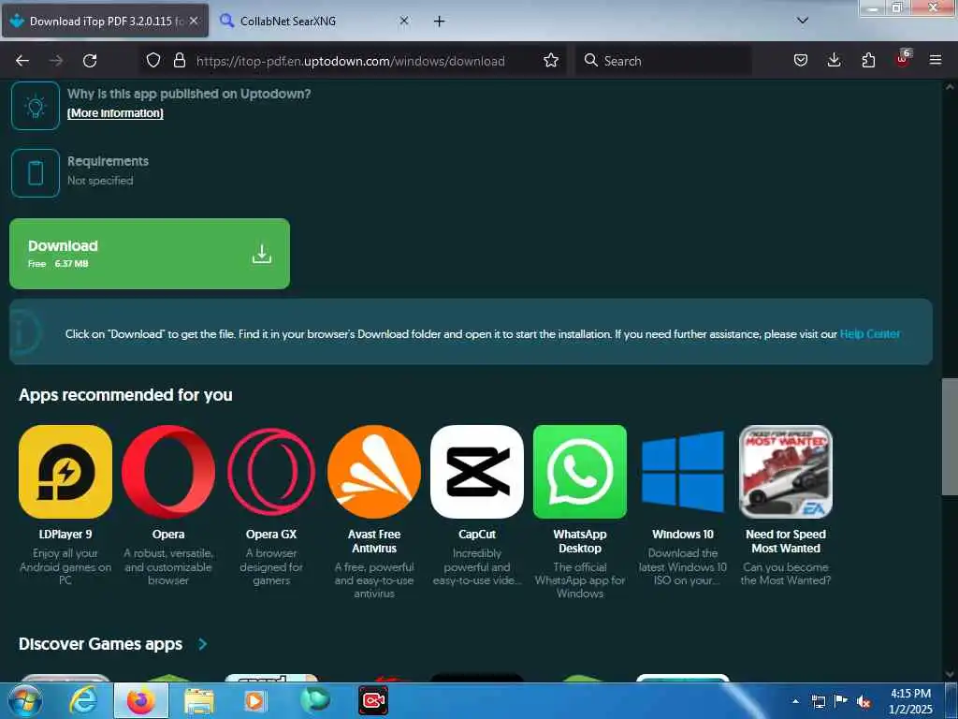Image resolution: width=958 pixels, height=719 pixels.
Task: Bookmark this page with the star
Action: coord(550,60)
